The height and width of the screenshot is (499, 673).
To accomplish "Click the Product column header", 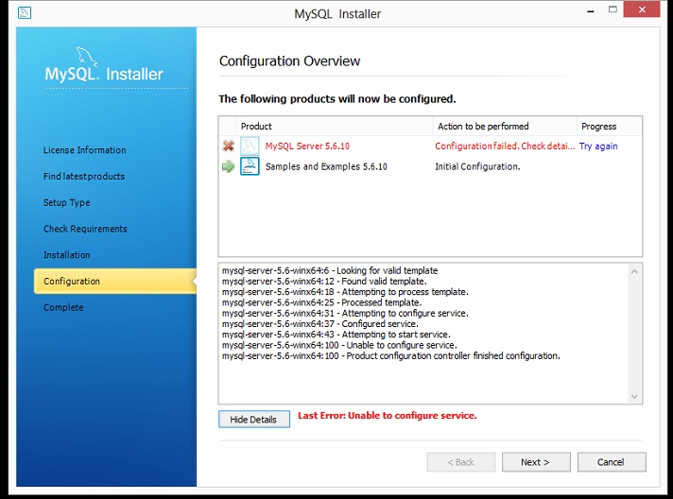I will click(335, 126).
